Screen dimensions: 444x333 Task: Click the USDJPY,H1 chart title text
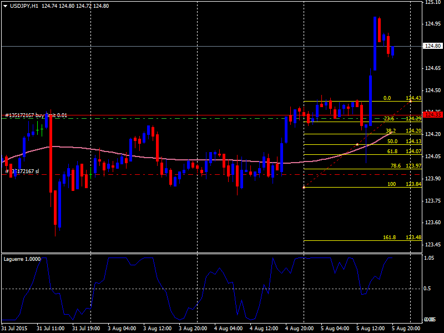click(24, 6)
